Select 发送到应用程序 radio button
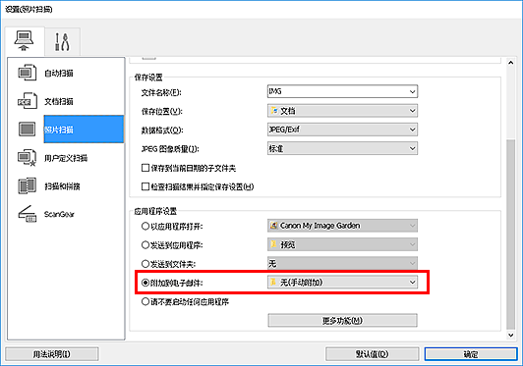 coord(145,245)
